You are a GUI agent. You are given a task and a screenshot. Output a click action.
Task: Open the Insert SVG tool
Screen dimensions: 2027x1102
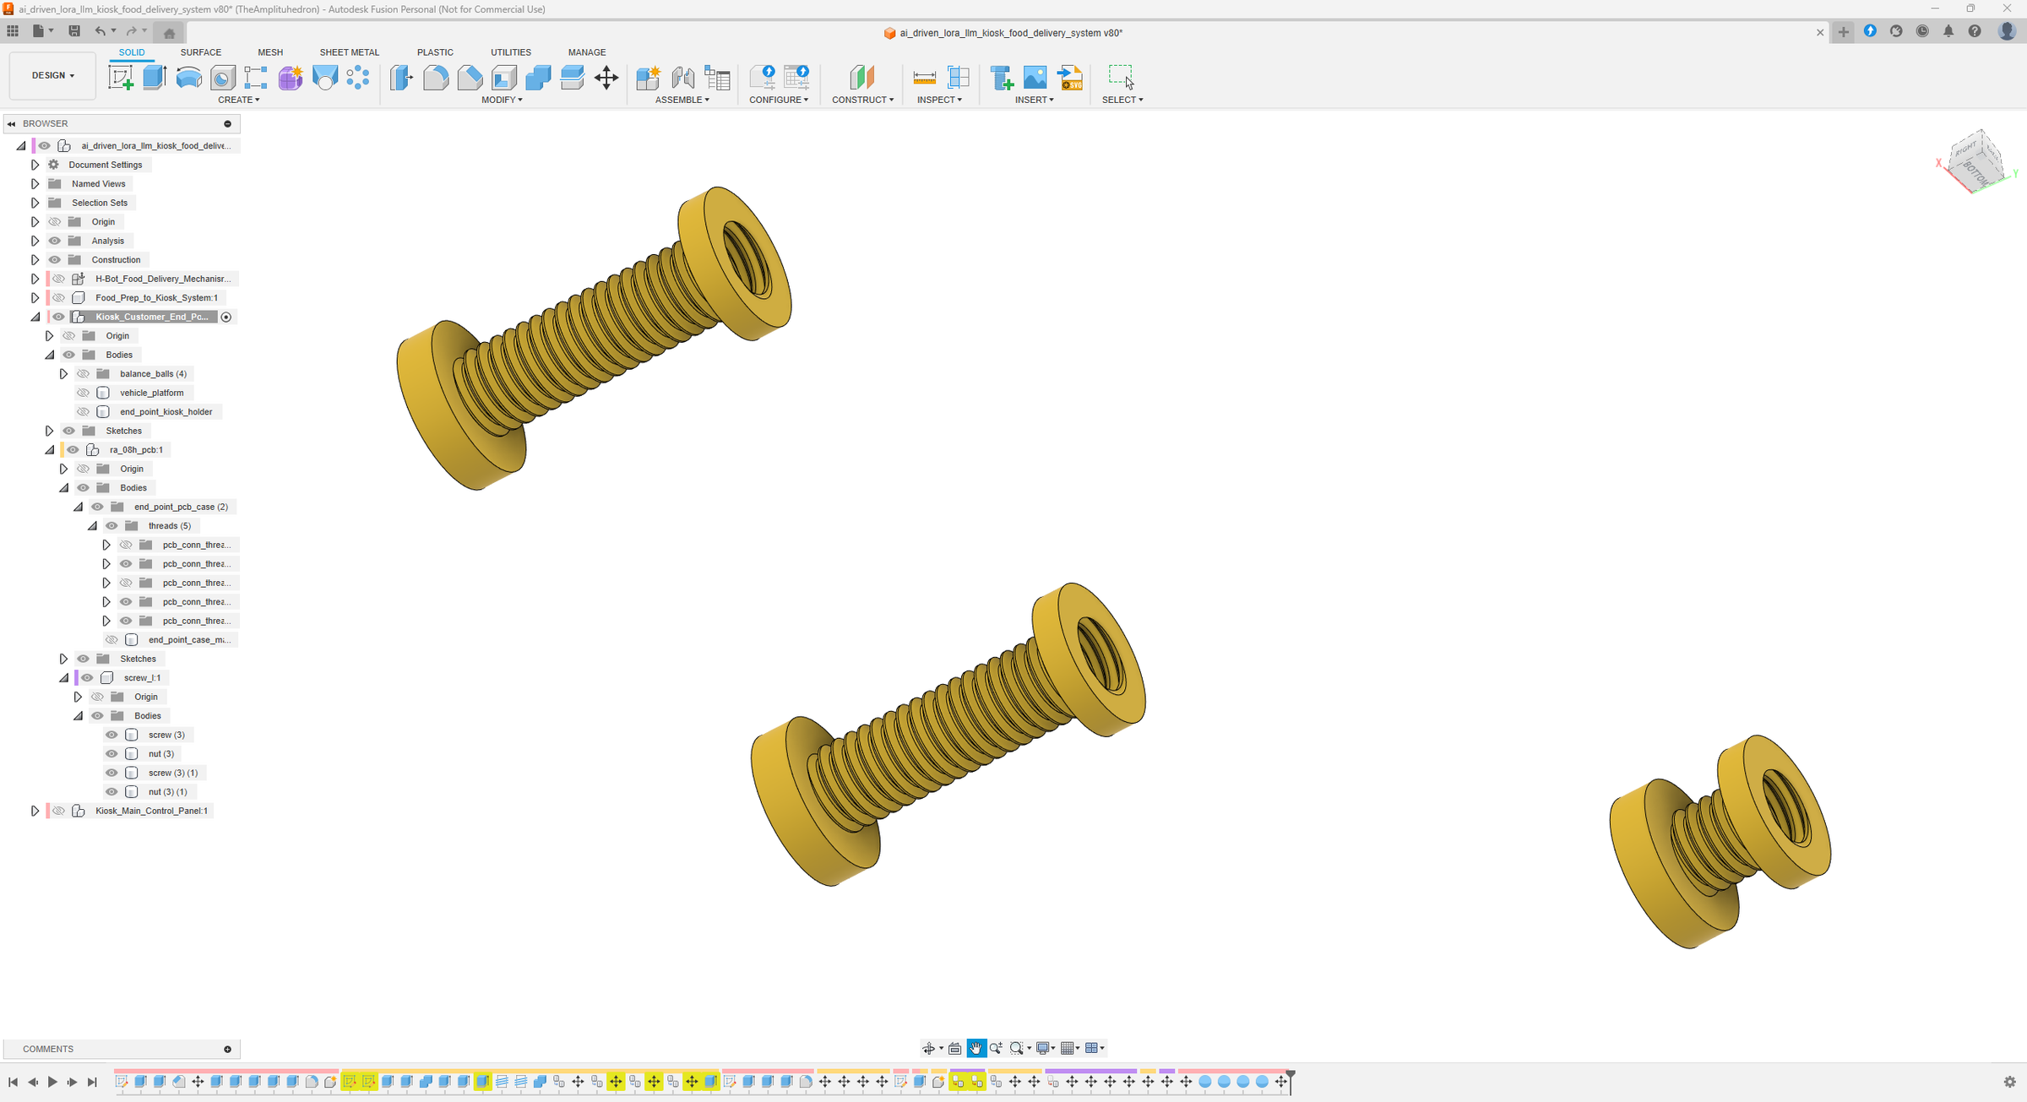click(1071, 78)
